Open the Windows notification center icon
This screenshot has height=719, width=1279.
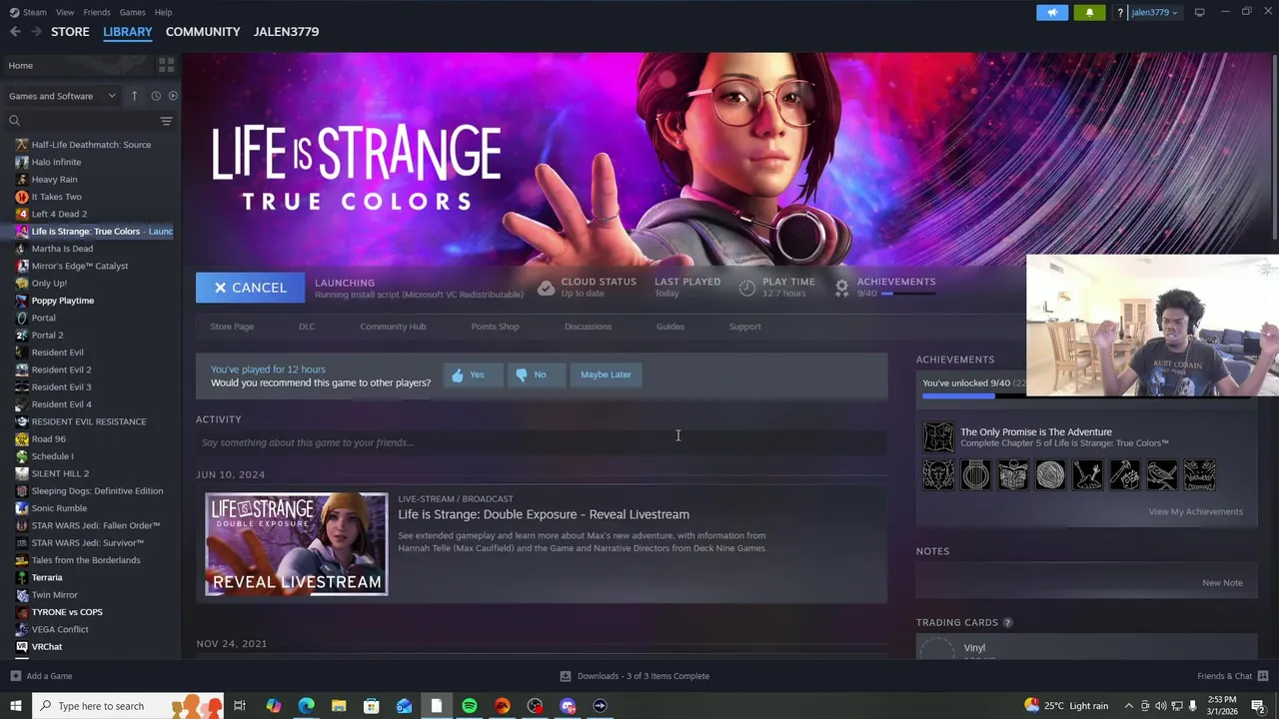point(1258,706)
